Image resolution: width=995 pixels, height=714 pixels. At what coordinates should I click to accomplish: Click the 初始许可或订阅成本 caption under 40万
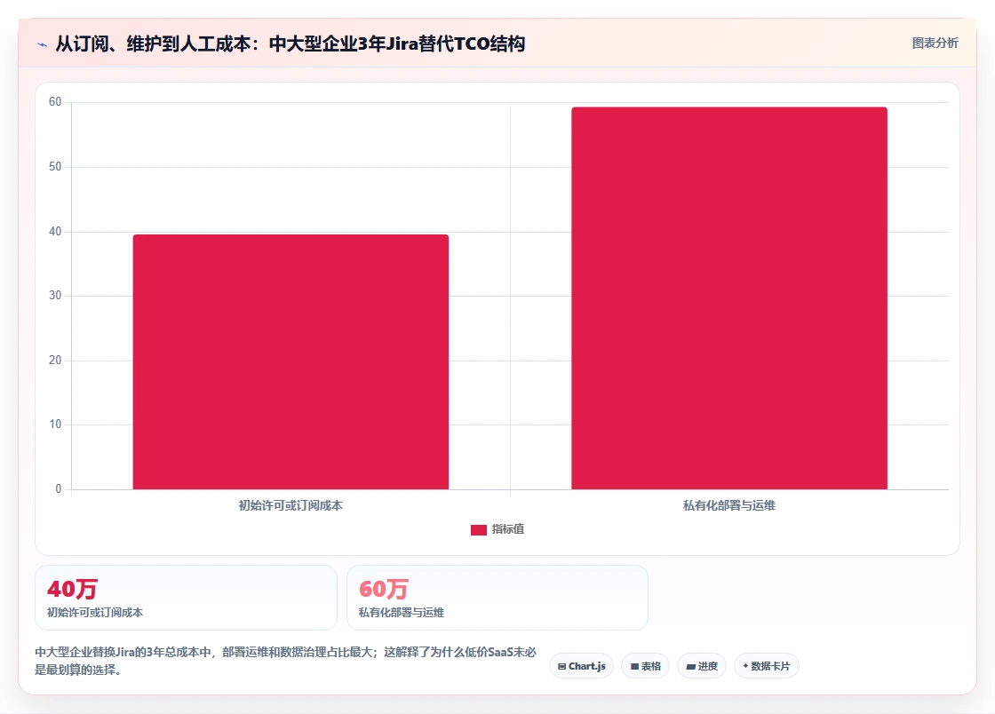pyautogui.click(x=95, y=613)
